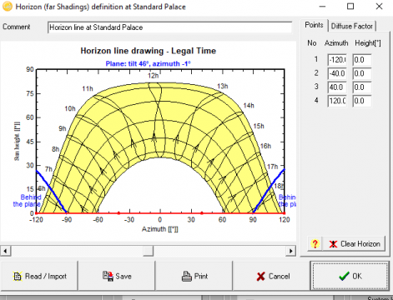
Task: Click the 16h hour label on chart
Action: point(265,146)
